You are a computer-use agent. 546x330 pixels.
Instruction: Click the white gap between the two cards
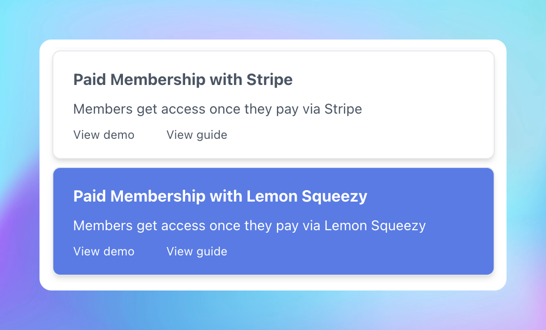click(273, 164)
